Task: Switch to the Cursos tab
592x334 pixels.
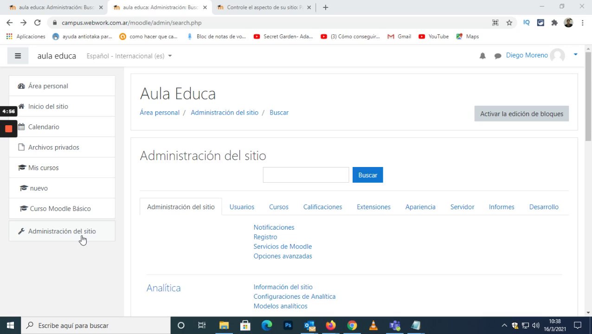Action: 279,207
